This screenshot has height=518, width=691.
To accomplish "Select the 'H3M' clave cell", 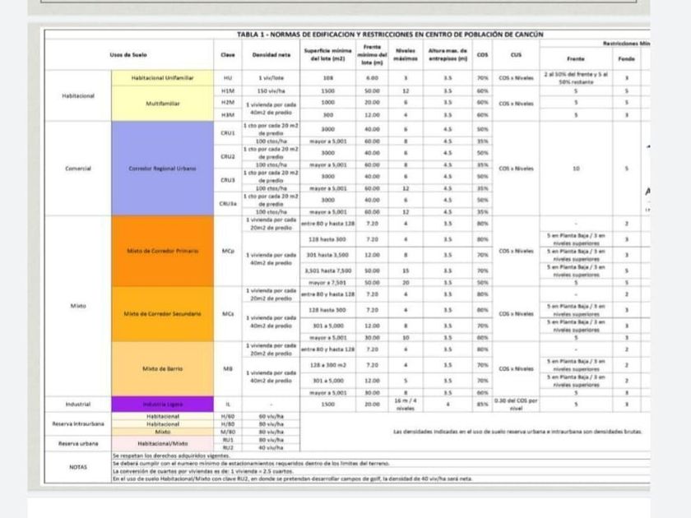I will tap(227, 115).
